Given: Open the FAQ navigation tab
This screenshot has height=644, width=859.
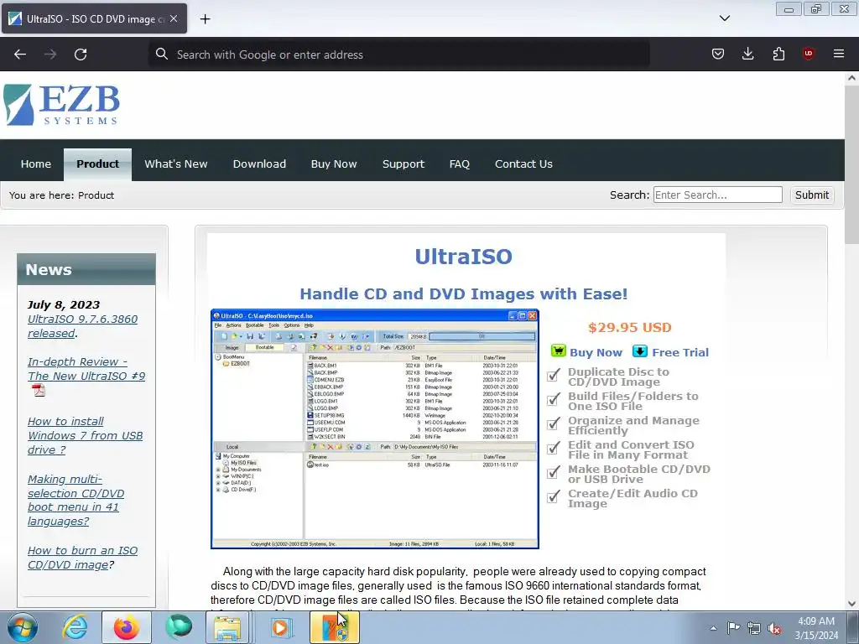Looking at the screenshot, I should [459, 164].
